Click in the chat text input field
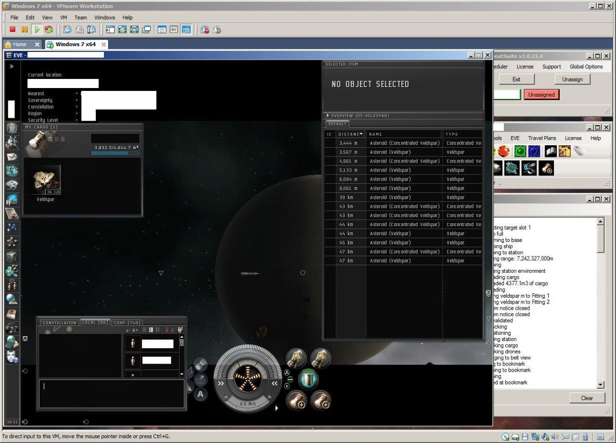The width and height of the screenshot is (616, 443). coord(111,393)
